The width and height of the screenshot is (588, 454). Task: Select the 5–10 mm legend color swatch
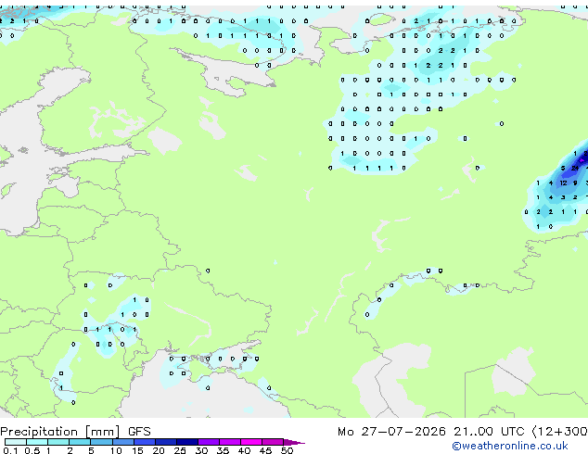(x=101, y=442)
